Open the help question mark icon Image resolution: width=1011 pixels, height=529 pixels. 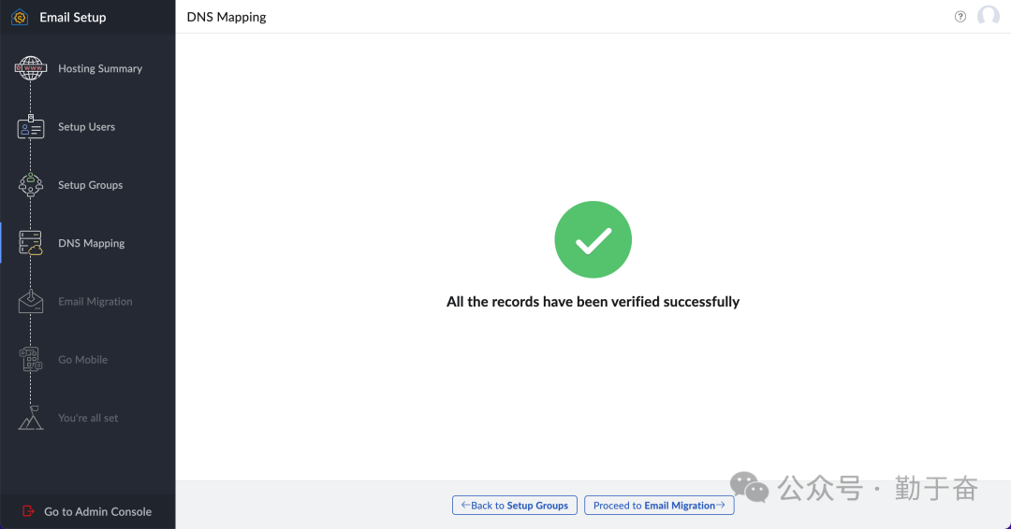tap(960, 17)
